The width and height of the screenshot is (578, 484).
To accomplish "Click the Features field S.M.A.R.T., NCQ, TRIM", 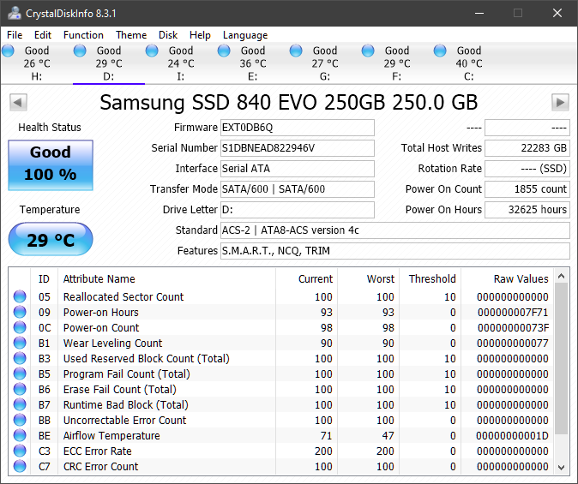I will click(395, 251).
